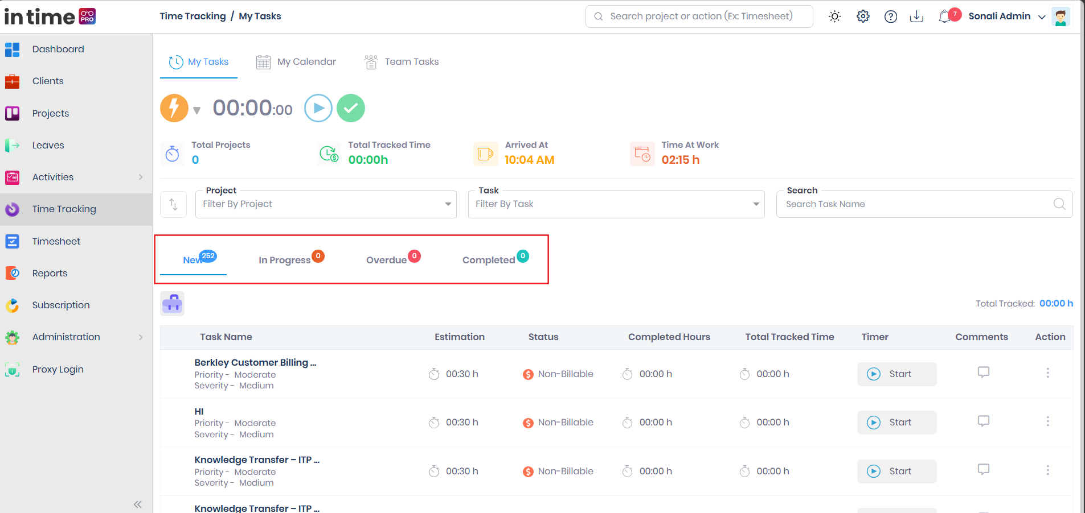Open Timesheet in the sidebar
This screenshot has width=1085, height=513.
(x=56, y=241)
